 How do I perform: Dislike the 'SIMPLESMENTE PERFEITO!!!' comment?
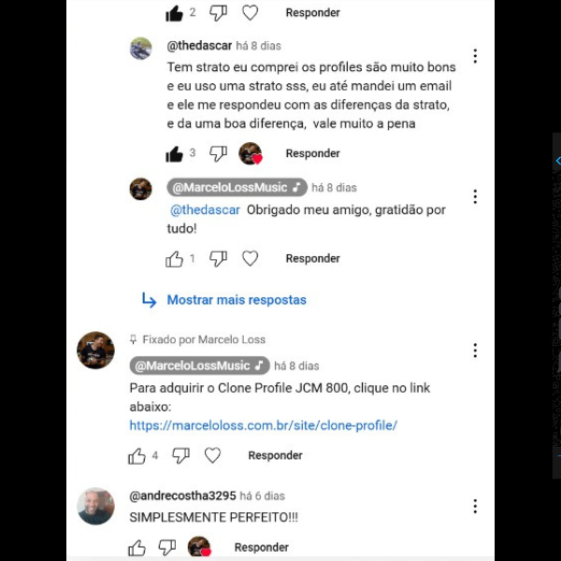167,547
